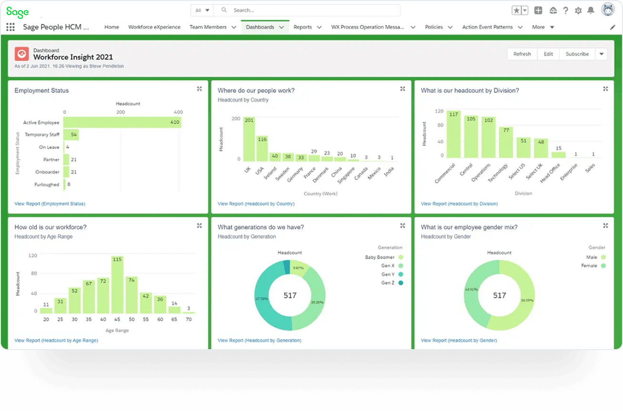
Task: Click the Trailhead learning path icon
Action: point(553,10)
